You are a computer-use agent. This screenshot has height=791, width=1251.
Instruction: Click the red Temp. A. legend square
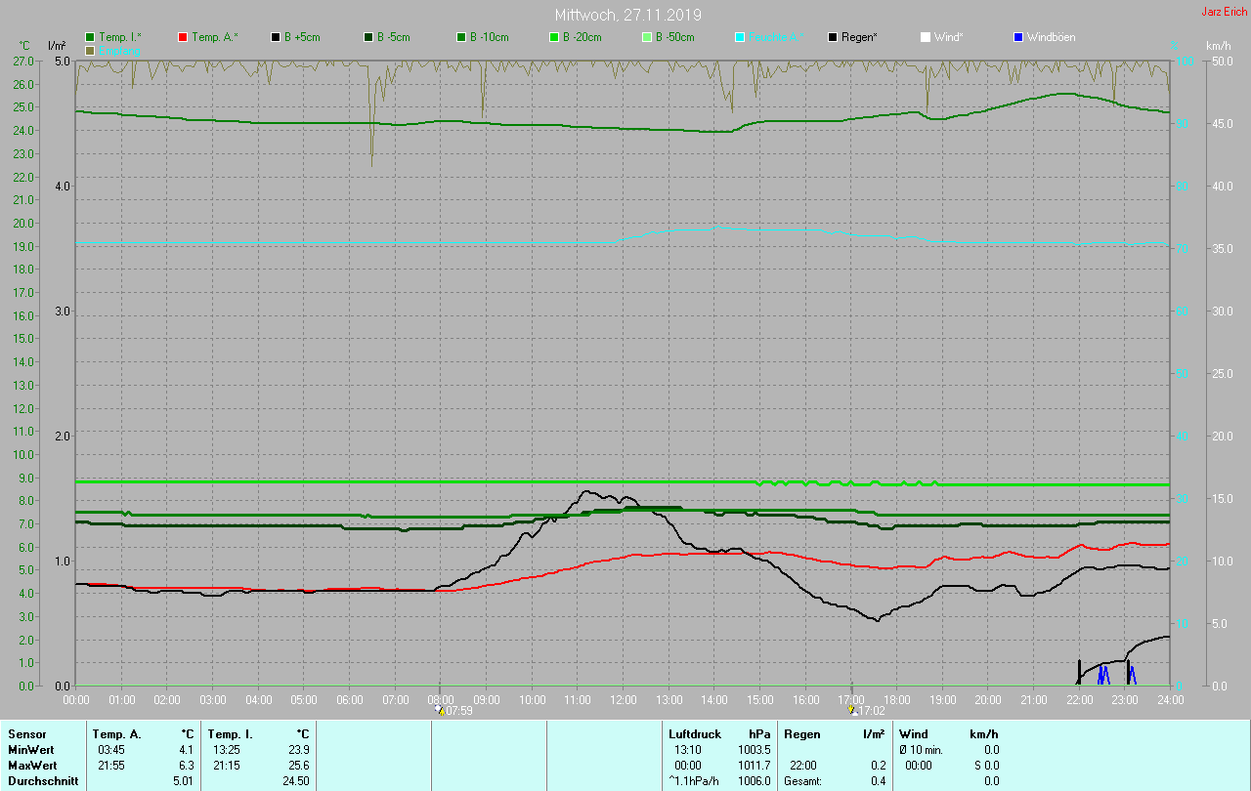click(183, 37)
